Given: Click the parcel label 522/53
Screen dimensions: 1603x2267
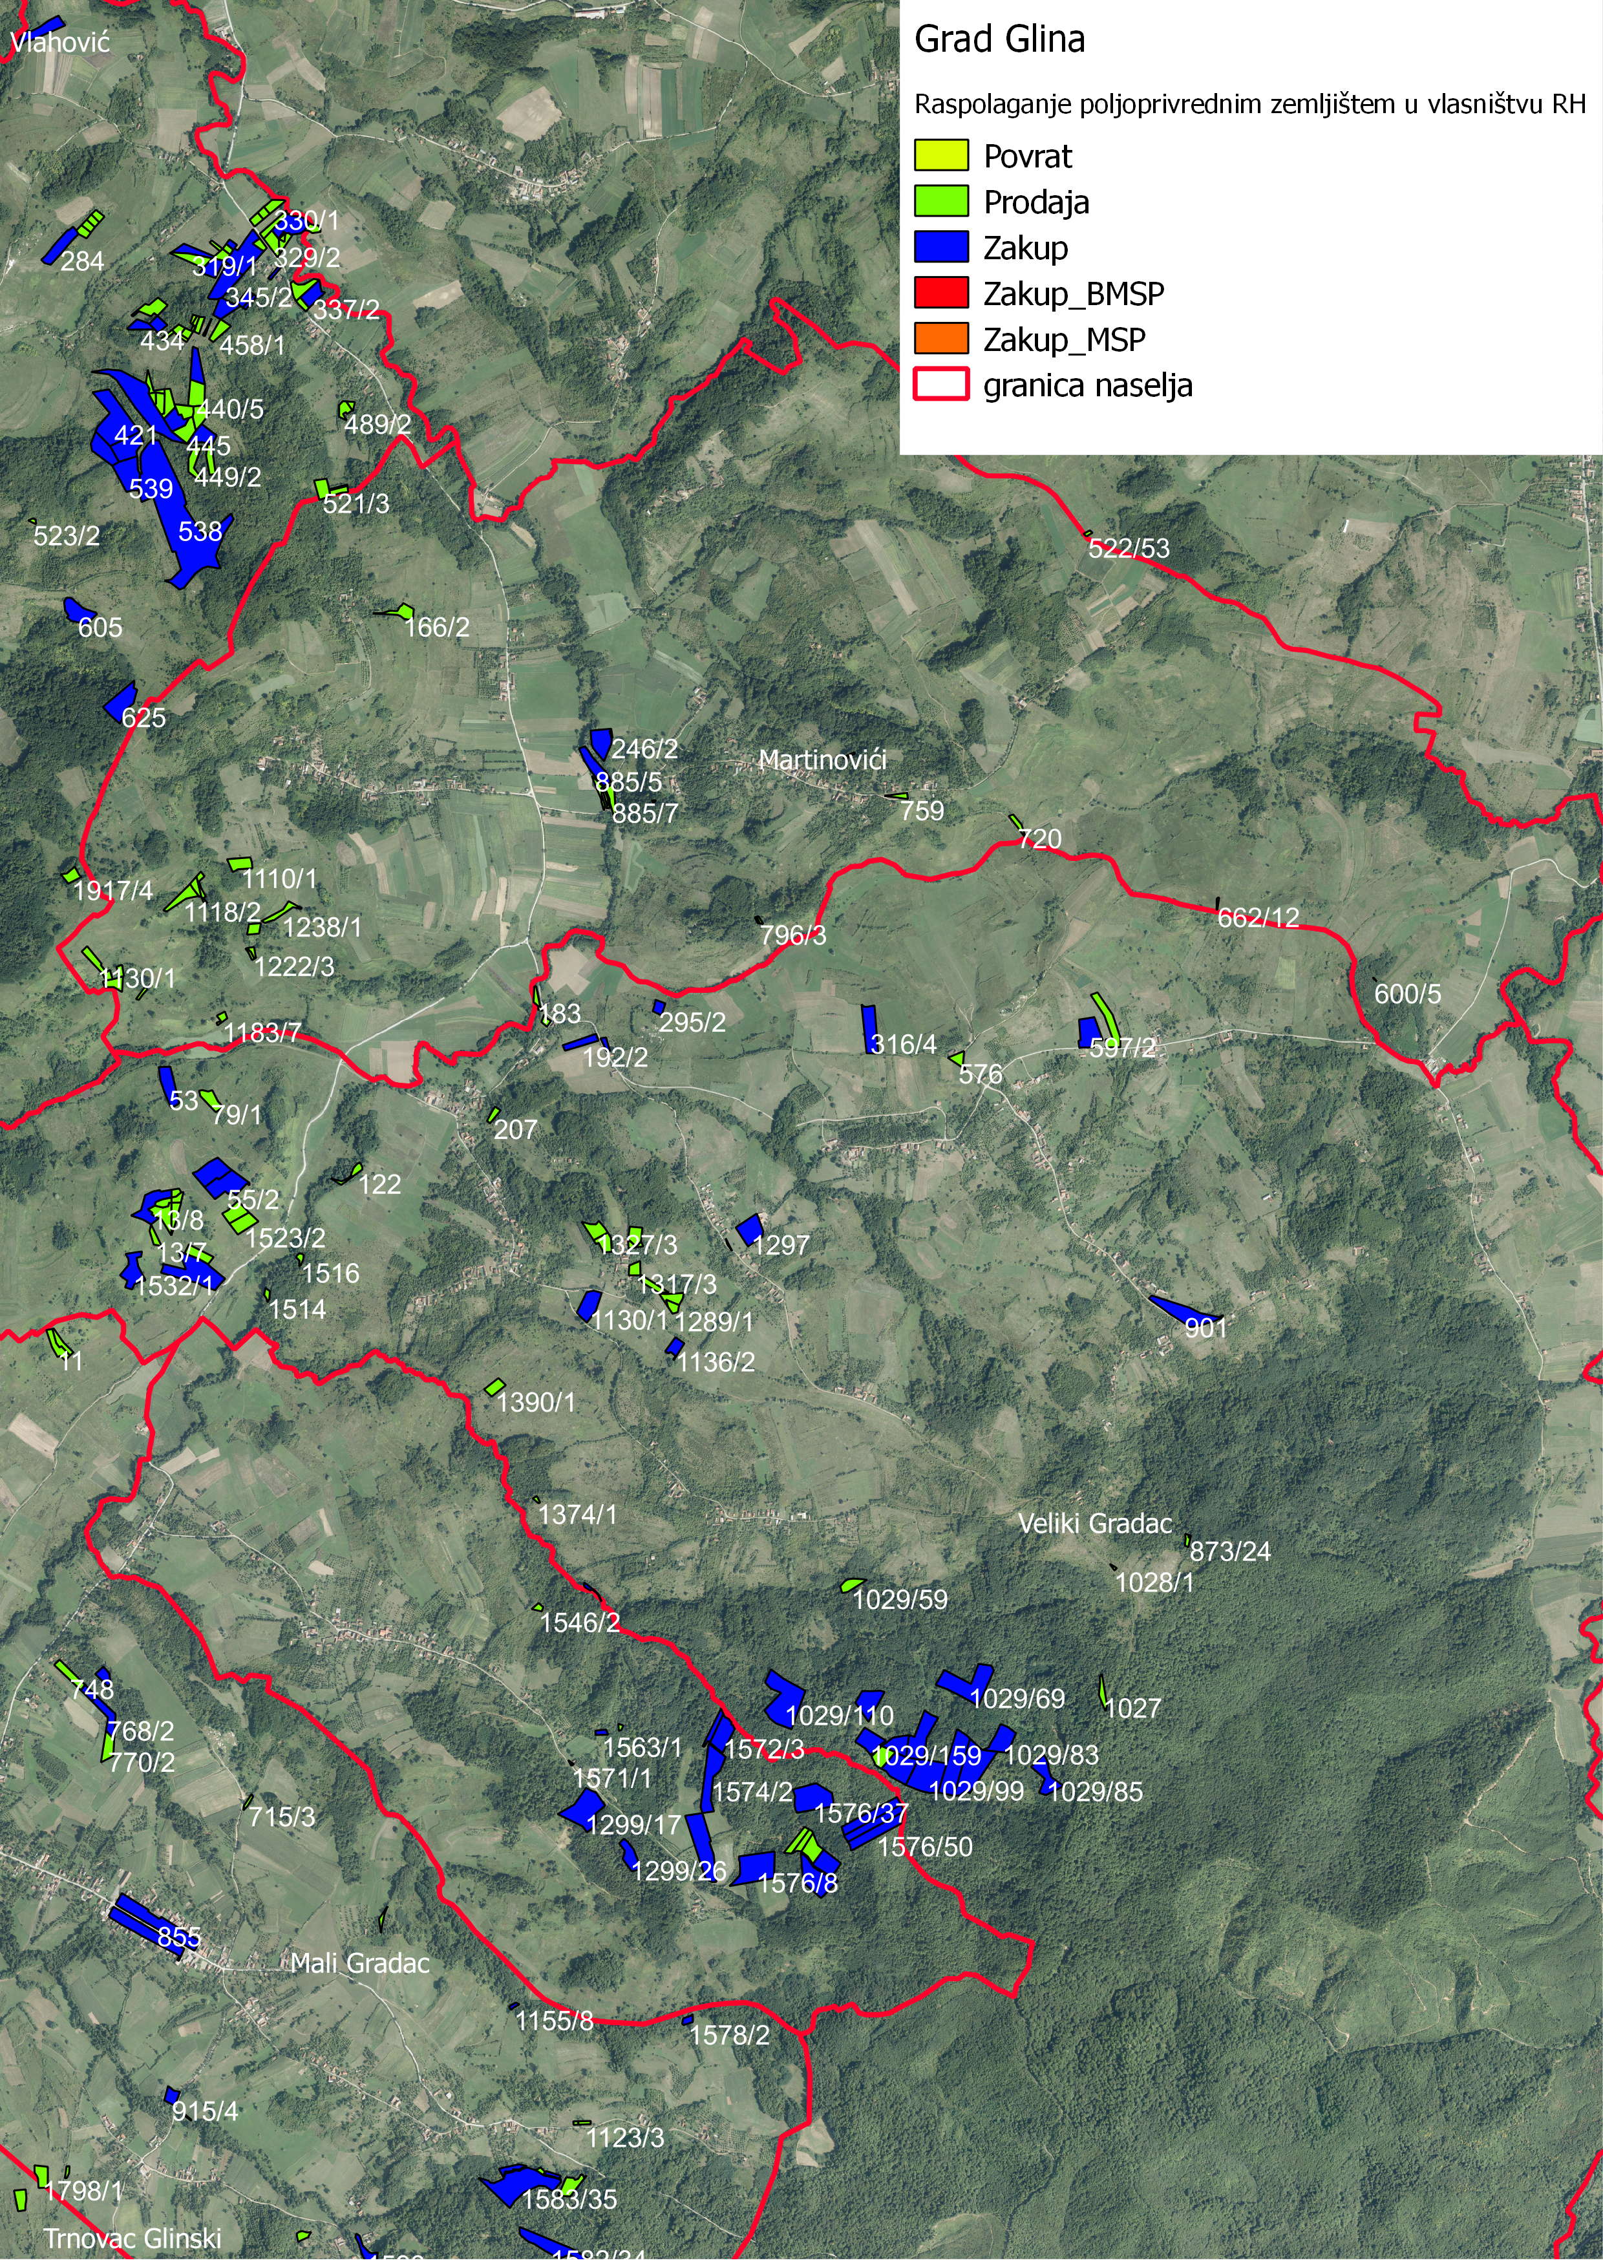Looking at the screenshot, I should 1128,549.
